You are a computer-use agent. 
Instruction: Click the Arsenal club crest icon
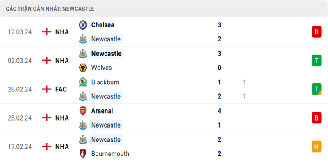click(x=83, y=111)
